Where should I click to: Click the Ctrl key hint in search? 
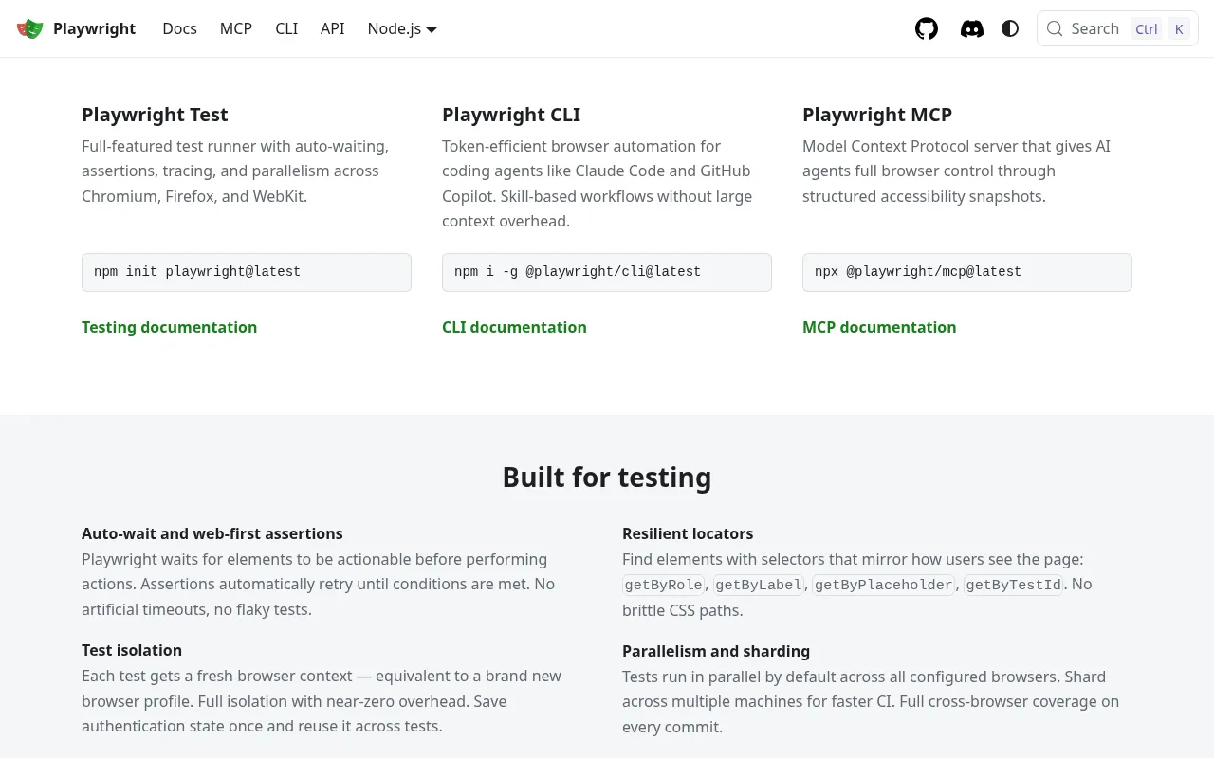click(x=1147, y=28)
